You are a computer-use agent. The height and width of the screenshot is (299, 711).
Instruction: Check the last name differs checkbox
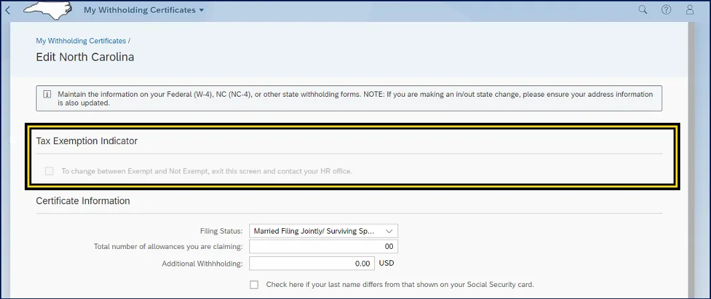coord(255,285)
